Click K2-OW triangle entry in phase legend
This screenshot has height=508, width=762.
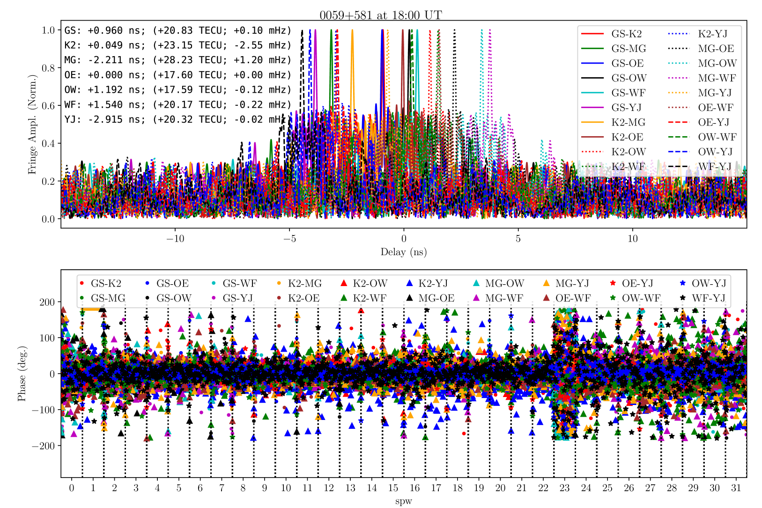click(x=363, y=283)
